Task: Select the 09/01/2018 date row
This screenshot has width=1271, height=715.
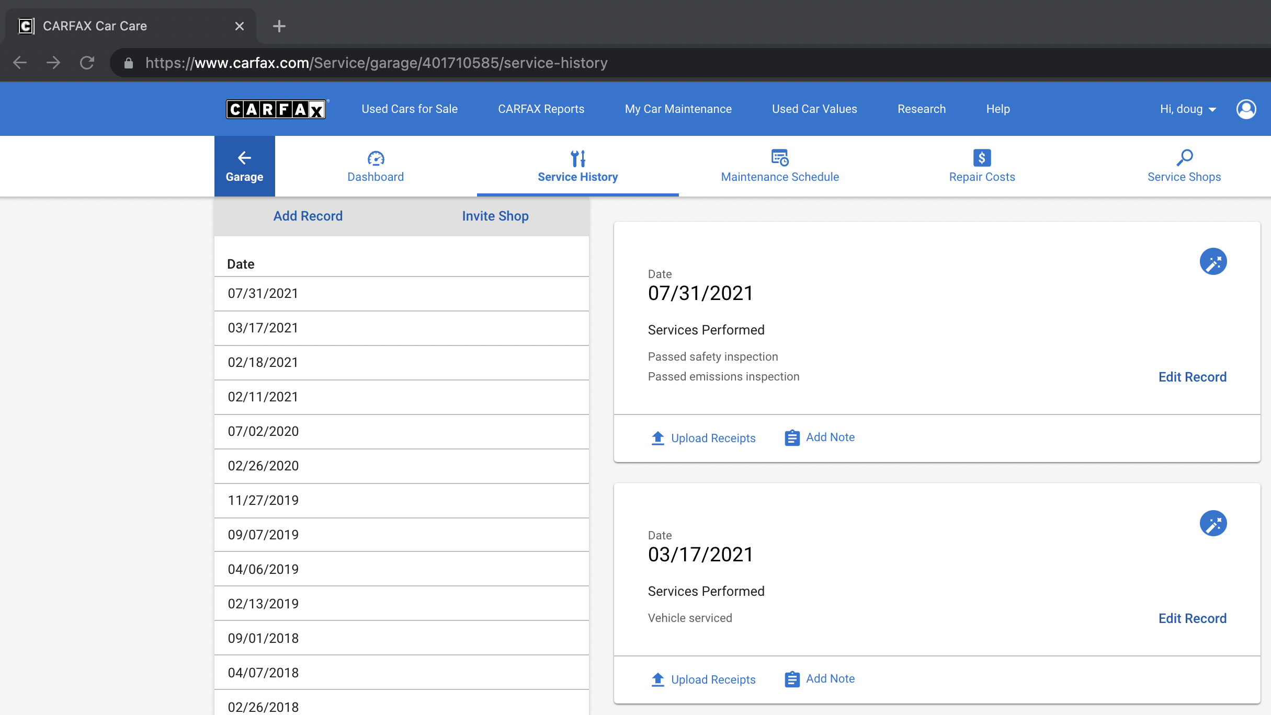Action: (402, 638)
